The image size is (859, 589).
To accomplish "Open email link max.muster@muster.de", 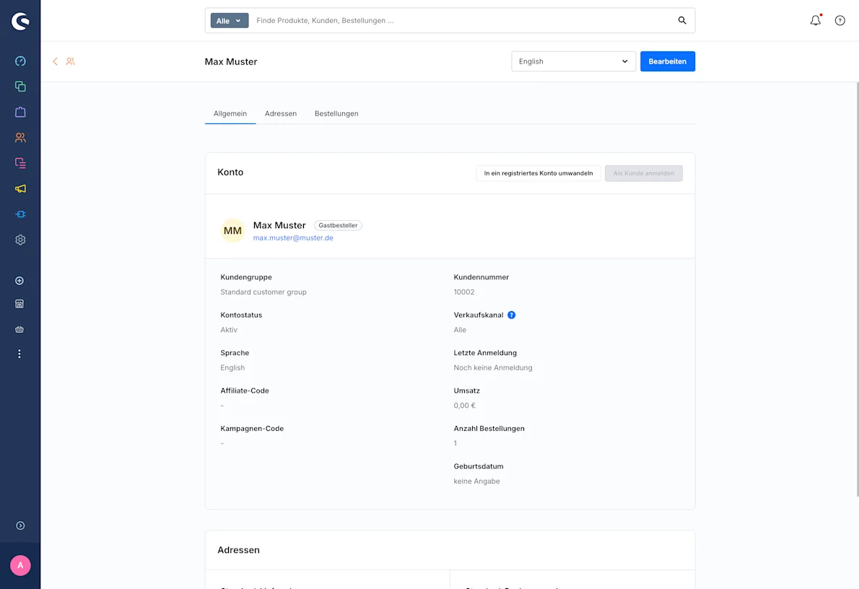I will 293,237.
